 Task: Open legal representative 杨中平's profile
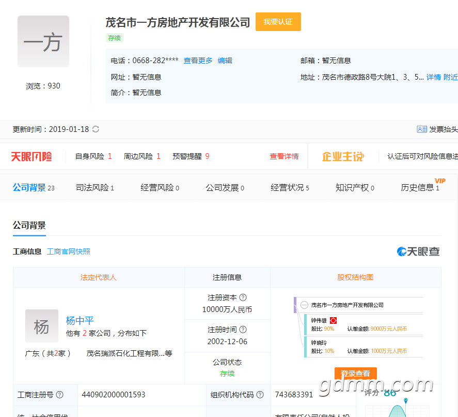pyautogui.click(x=80, y=321)
